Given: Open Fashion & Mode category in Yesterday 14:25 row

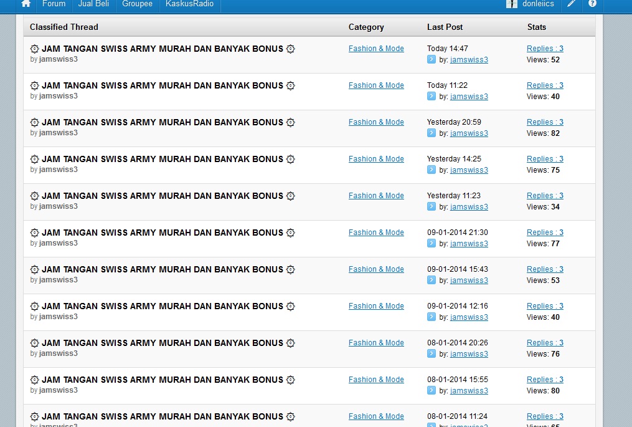Looking at the screenshot, I should tap(376, 158).
